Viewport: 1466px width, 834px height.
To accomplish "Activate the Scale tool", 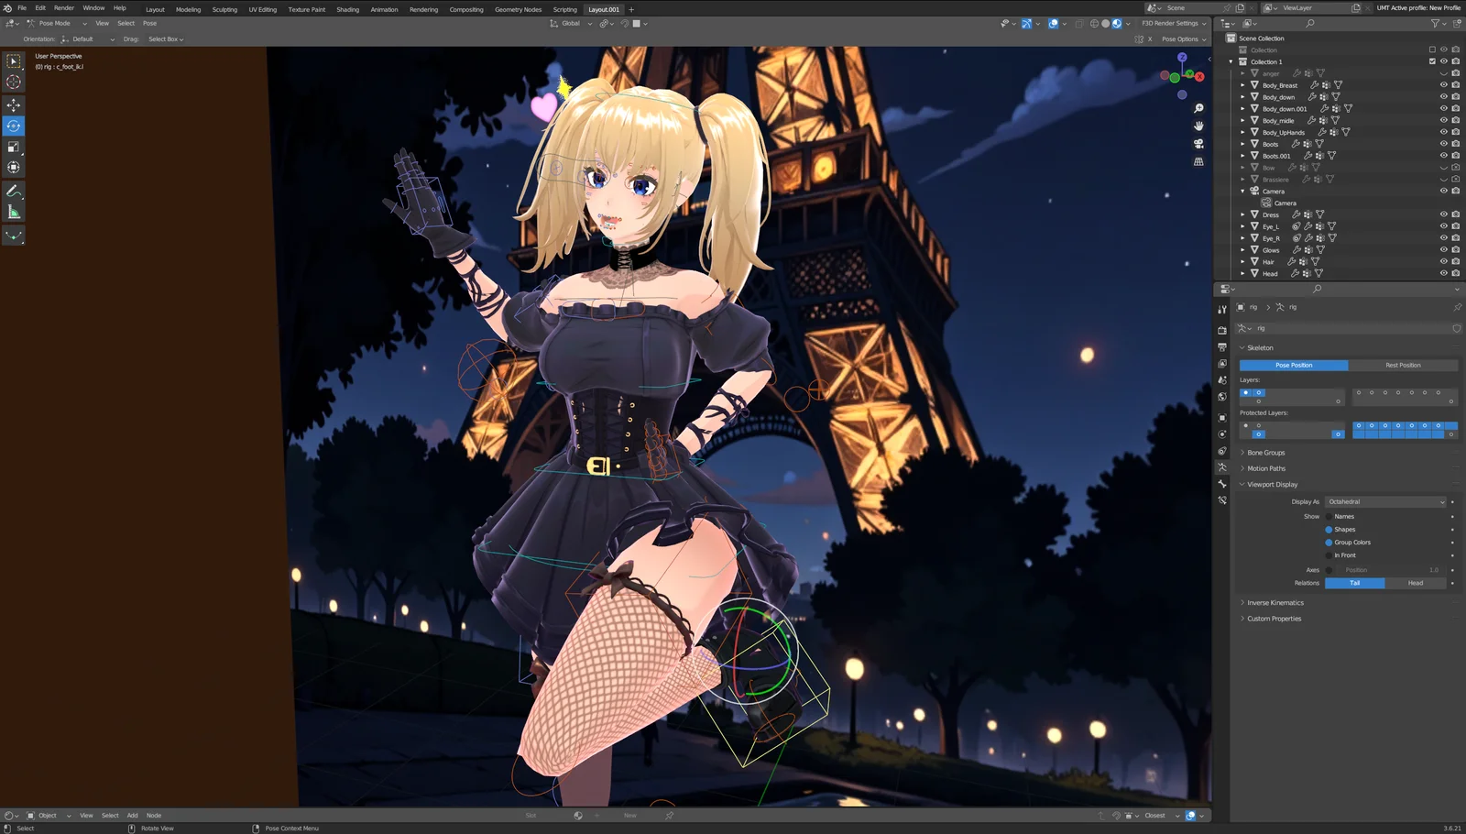I will coord(13,147).
